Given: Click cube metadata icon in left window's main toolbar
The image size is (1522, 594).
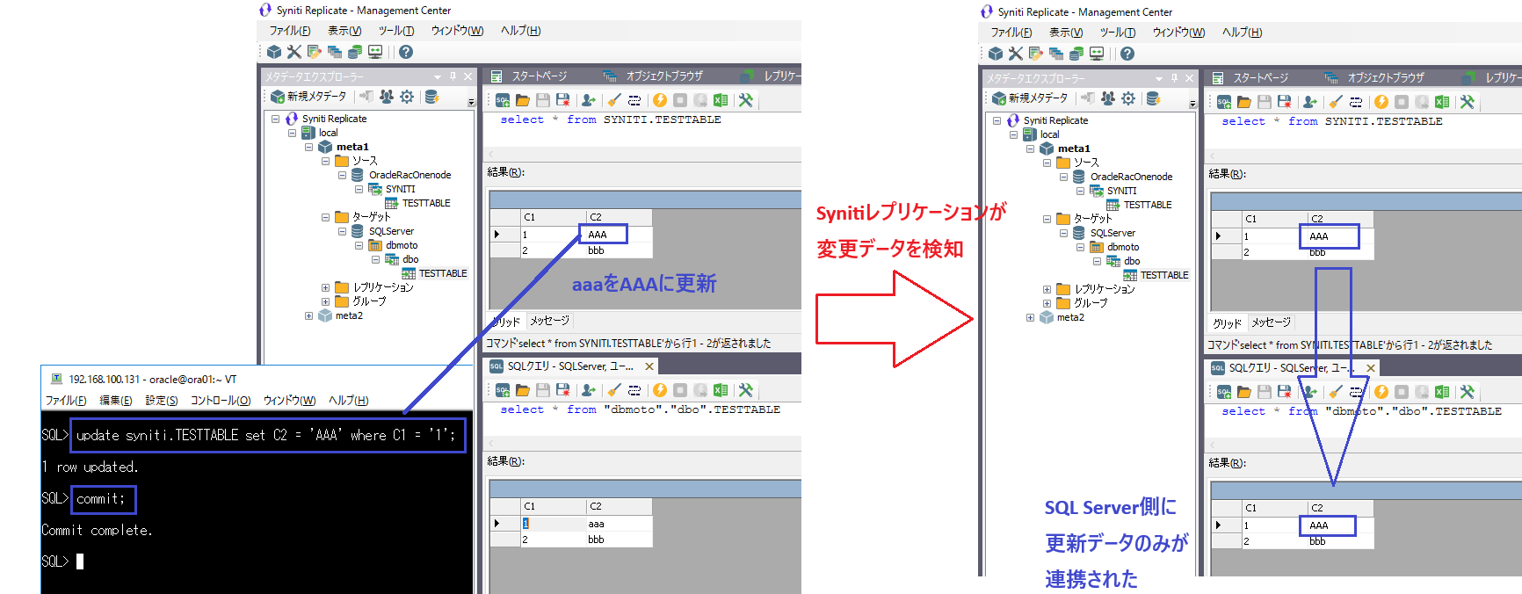Looking at the screenshot, I should point(274,52).
